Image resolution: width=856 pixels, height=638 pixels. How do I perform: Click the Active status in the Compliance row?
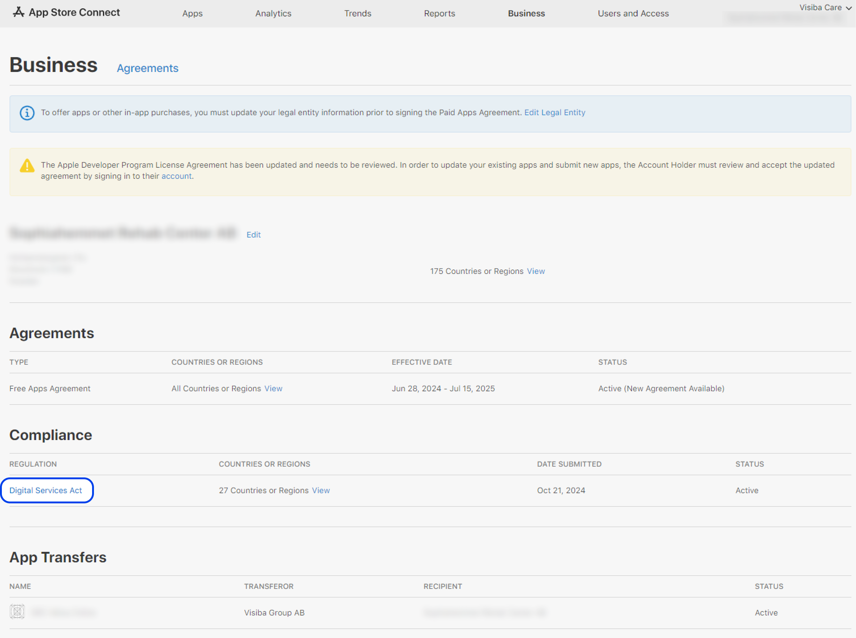[x=747, y=490]
